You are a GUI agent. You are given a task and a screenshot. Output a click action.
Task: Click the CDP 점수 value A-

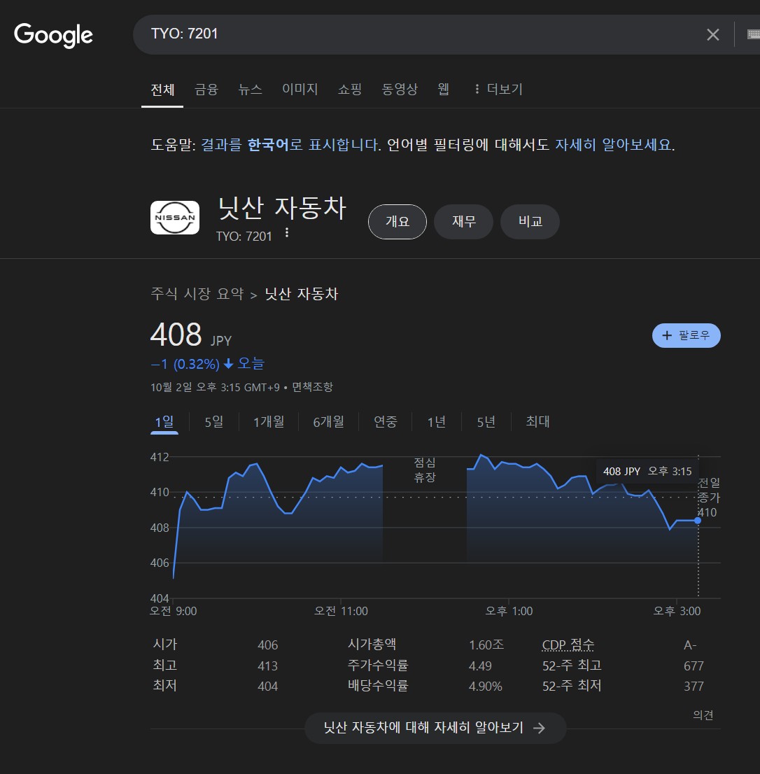point(690,645)
